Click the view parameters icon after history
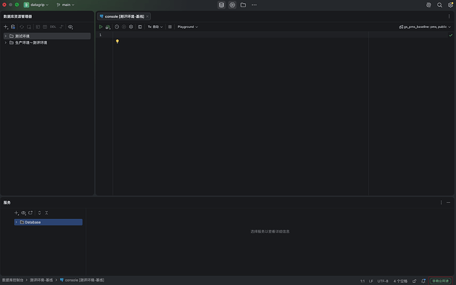456x285 pixels. point(124,27)
